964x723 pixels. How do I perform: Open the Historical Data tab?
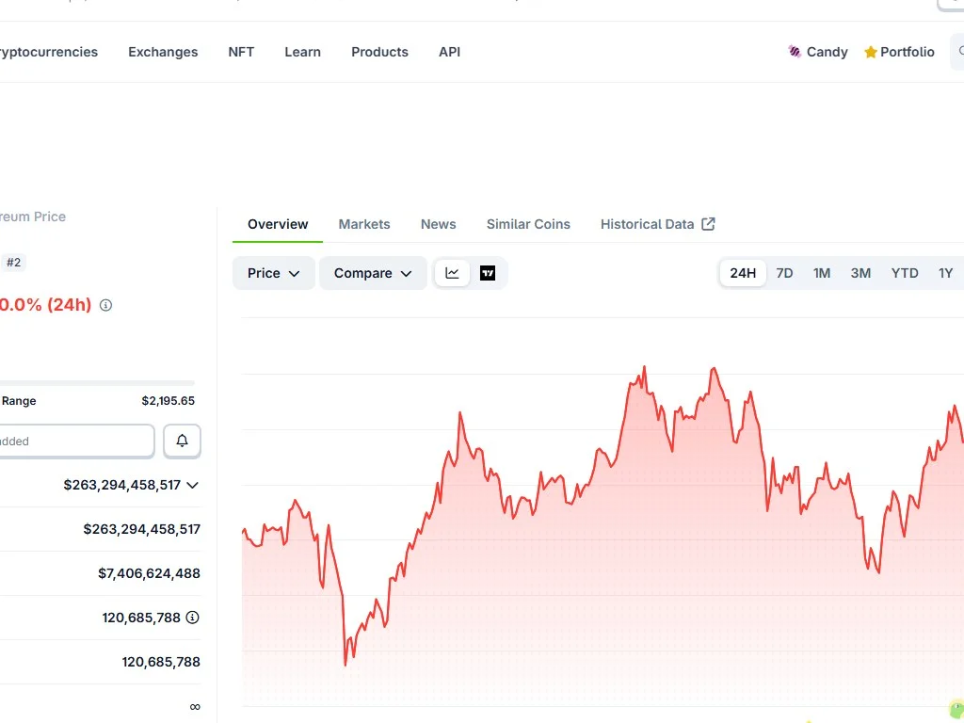(657, 224)
